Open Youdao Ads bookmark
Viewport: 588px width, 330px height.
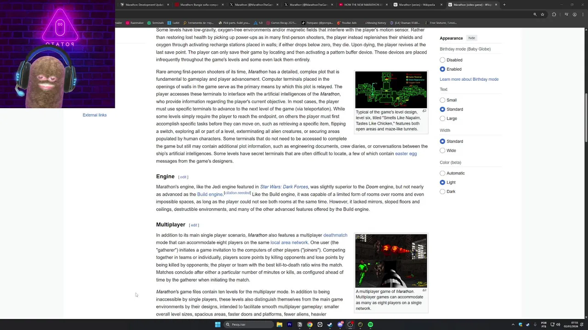[x=347, y=22]
